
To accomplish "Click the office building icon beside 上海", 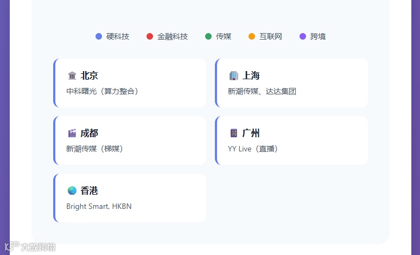I will pos(233,75).
